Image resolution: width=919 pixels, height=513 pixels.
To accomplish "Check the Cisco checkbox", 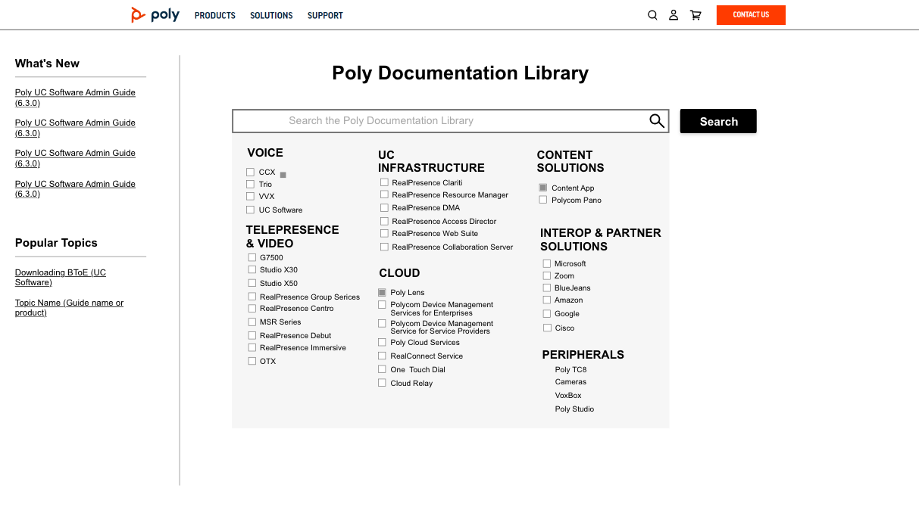I will pos(547,328).
